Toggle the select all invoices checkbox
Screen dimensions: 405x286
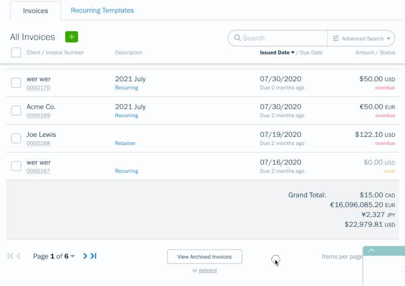[16, 53]
